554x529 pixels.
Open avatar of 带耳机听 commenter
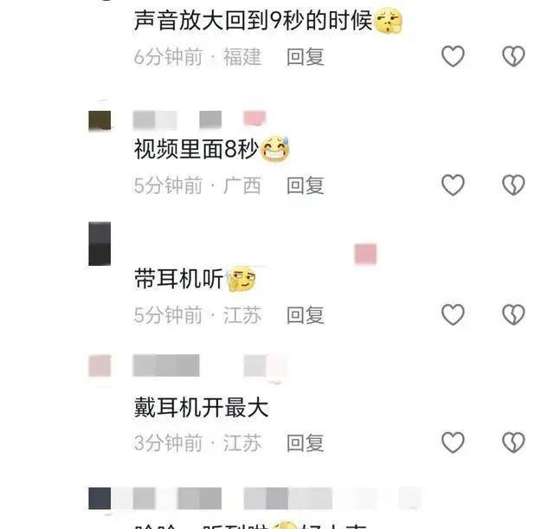tap(100, 243)
